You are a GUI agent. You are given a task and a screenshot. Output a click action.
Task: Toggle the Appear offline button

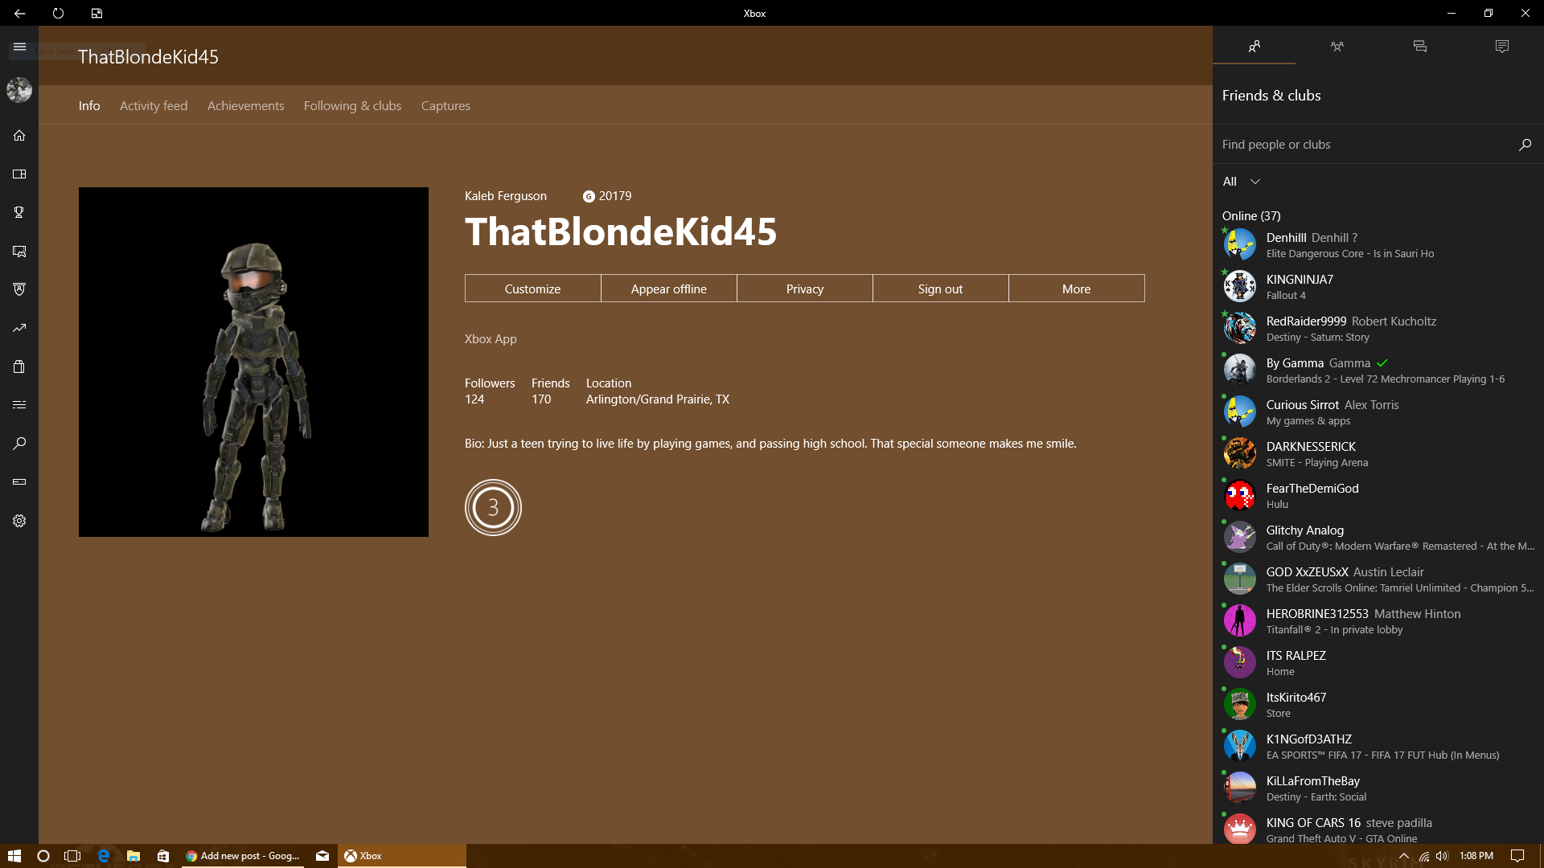point(668,289)
